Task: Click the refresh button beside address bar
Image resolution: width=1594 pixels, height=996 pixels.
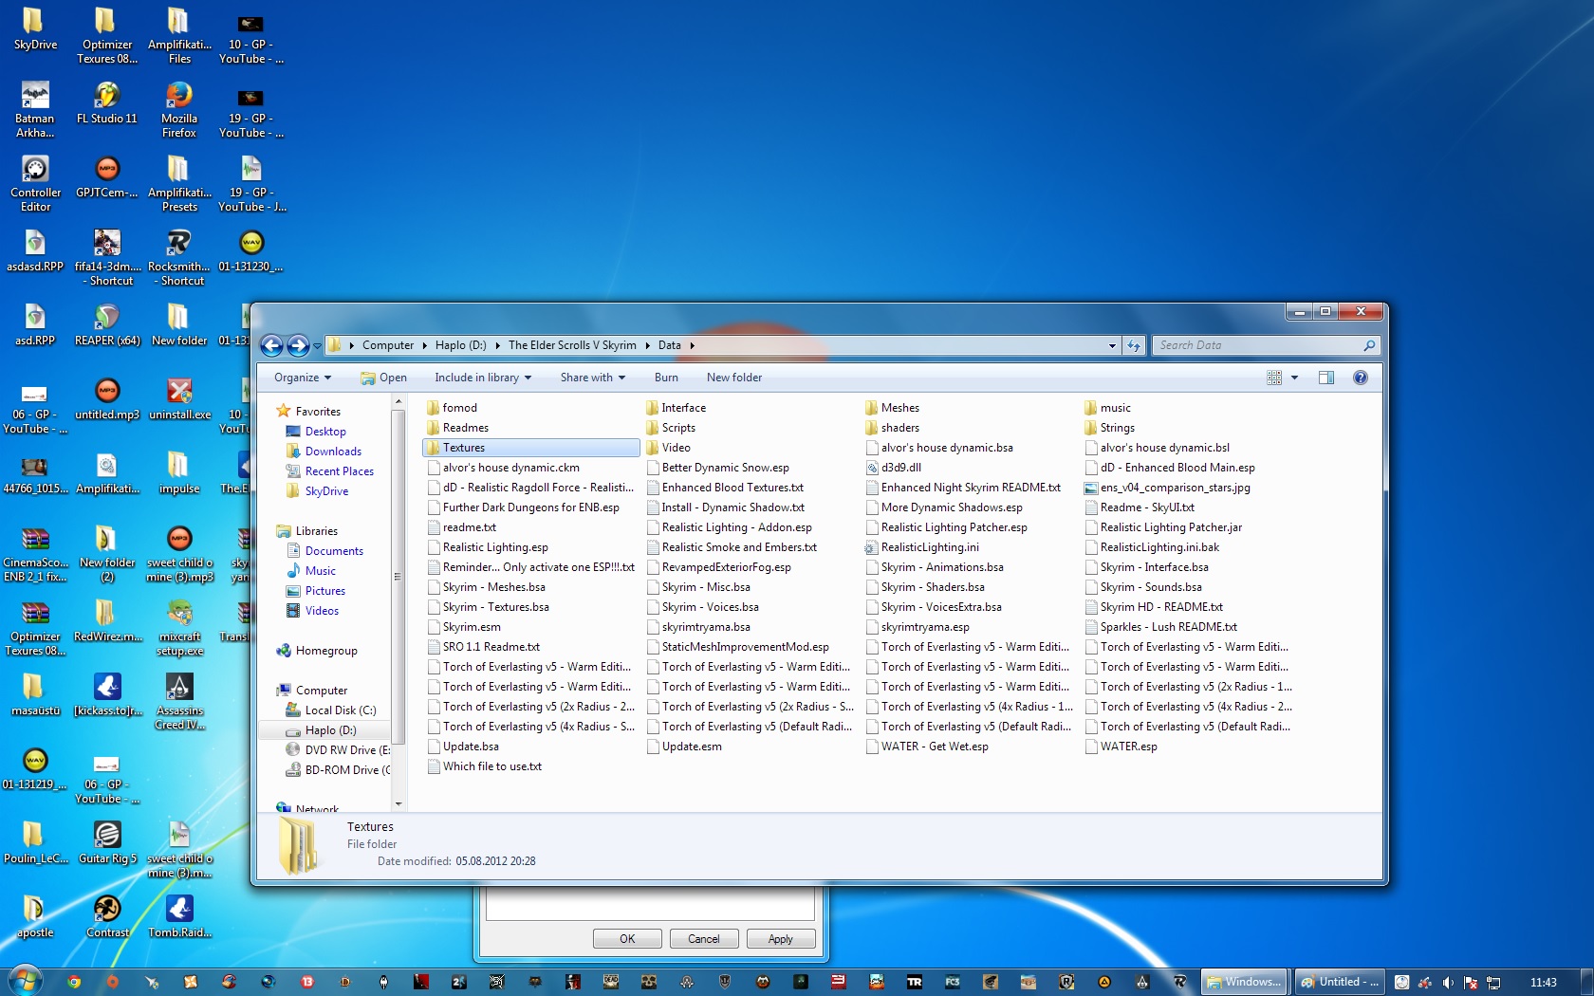Action: coord(1134,345)
